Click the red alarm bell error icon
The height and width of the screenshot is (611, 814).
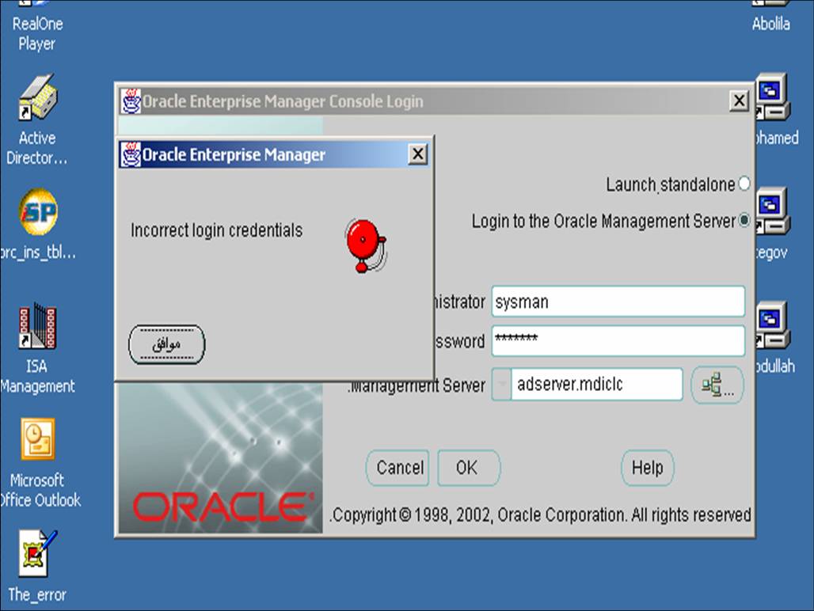(365, 245)
